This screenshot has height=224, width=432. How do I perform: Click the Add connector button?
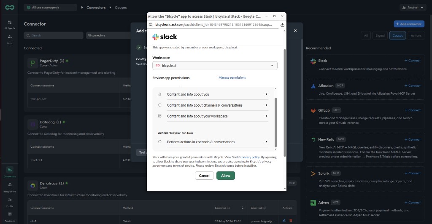click(x=409, y=24)
